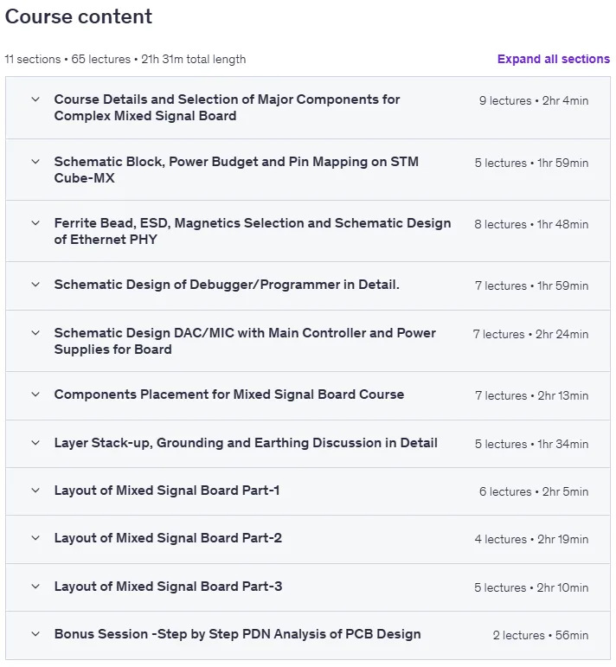
Task: Select the Layout of Mixed Signal Board Part-1 title
Action: click(167, 491)
